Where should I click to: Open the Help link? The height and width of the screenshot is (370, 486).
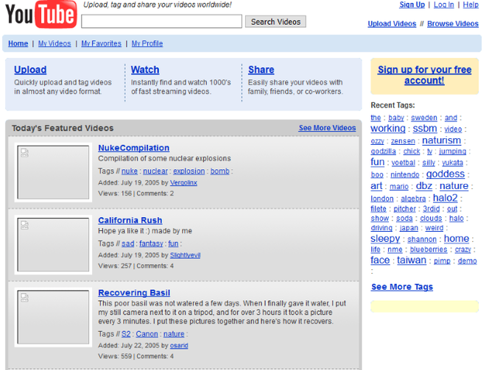pos(471,5)
